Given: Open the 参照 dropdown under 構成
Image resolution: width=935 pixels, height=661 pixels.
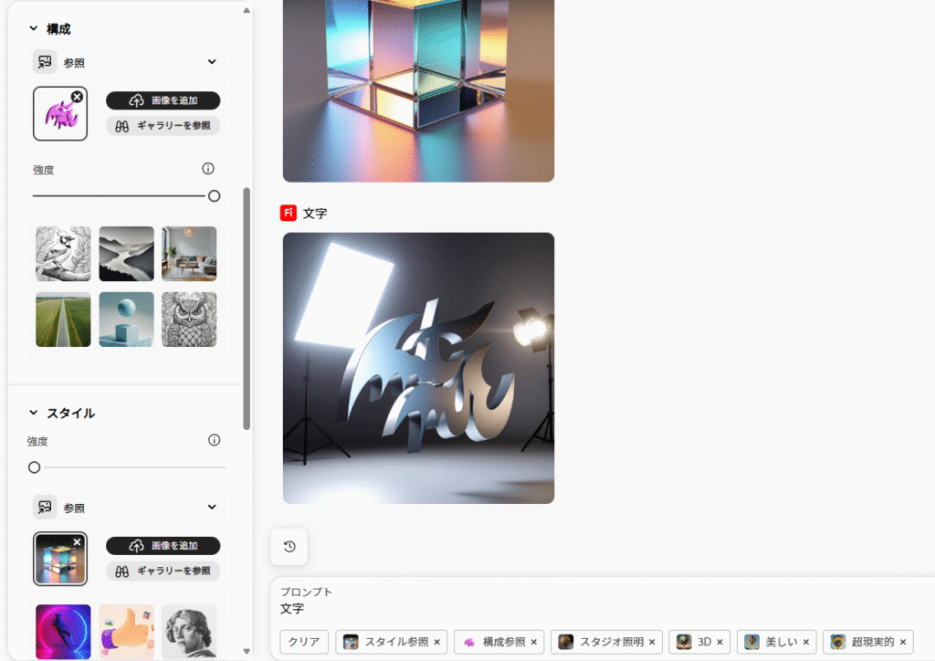Looking at the screenshot, I should (212, 62).
